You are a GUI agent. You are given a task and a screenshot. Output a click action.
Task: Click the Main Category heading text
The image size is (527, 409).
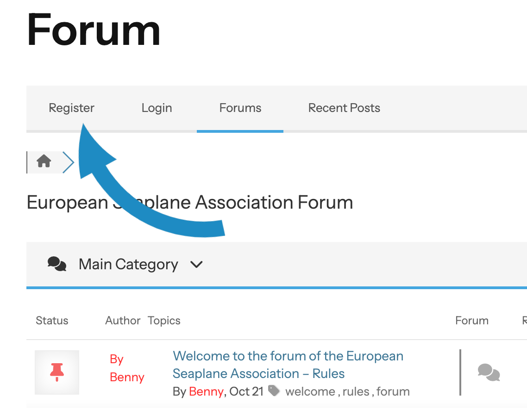pos(128,265)
